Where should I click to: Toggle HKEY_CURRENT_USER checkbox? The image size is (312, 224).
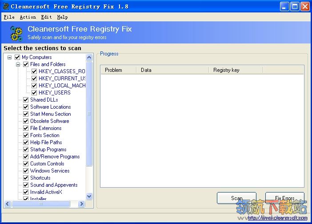click(x=34, y=79)
